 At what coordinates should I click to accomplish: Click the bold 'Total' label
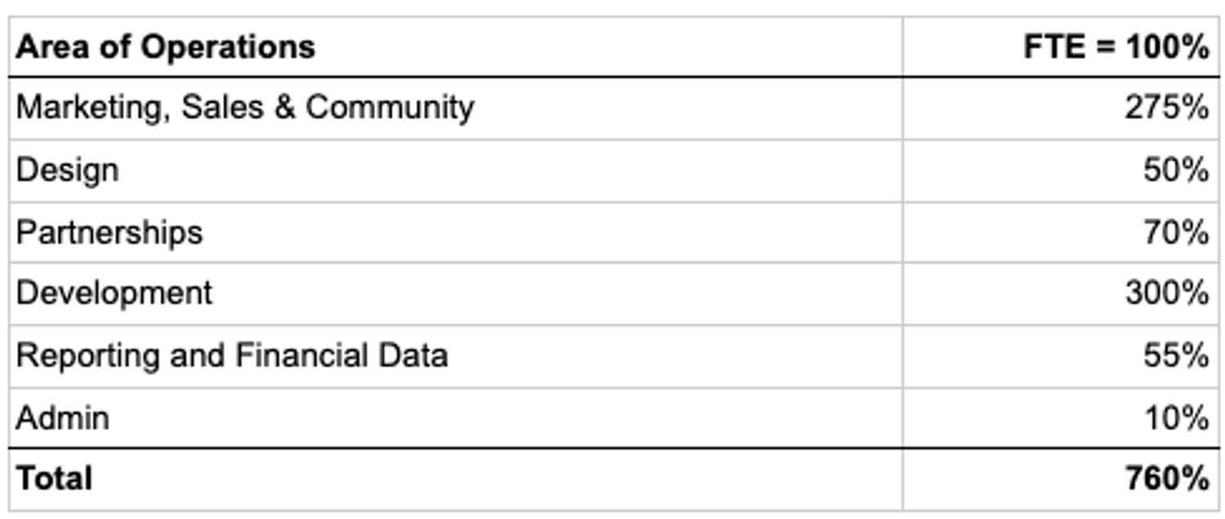[55, 478]
